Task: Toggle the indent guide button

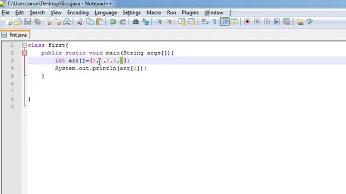Action: coord(225,22)
